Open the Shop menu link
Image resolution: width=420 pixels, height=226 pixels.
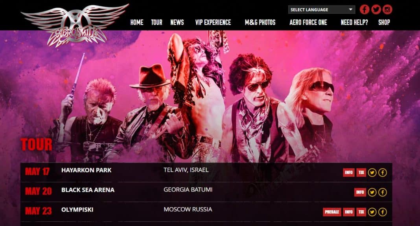point(384,22)
